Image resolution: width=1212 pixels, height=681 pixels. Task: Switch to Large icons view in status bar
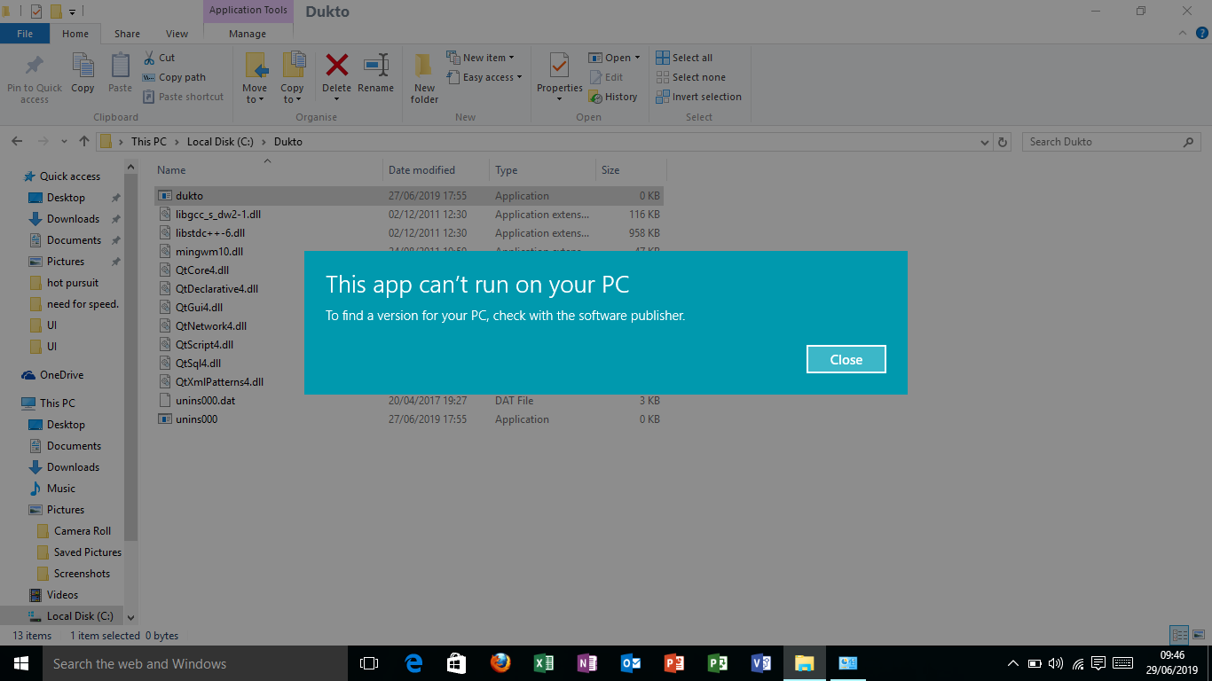click(1199, 635)
